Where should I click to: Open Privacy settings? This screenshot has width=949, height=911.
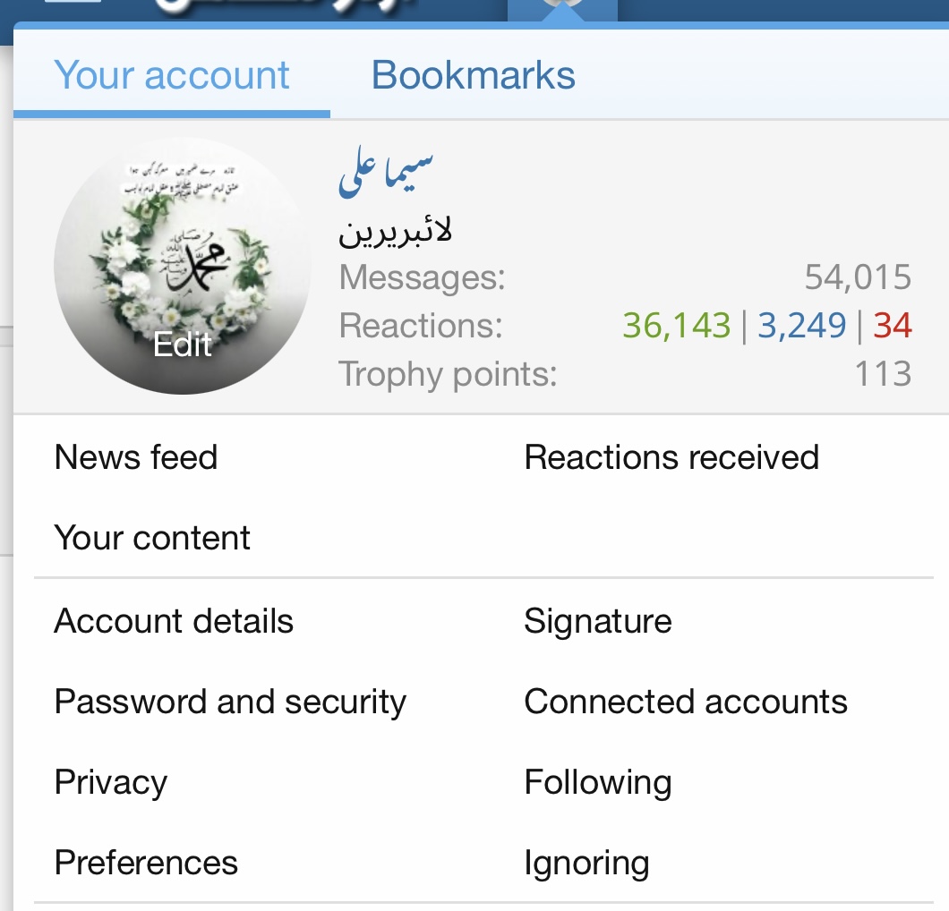(111, 782)
